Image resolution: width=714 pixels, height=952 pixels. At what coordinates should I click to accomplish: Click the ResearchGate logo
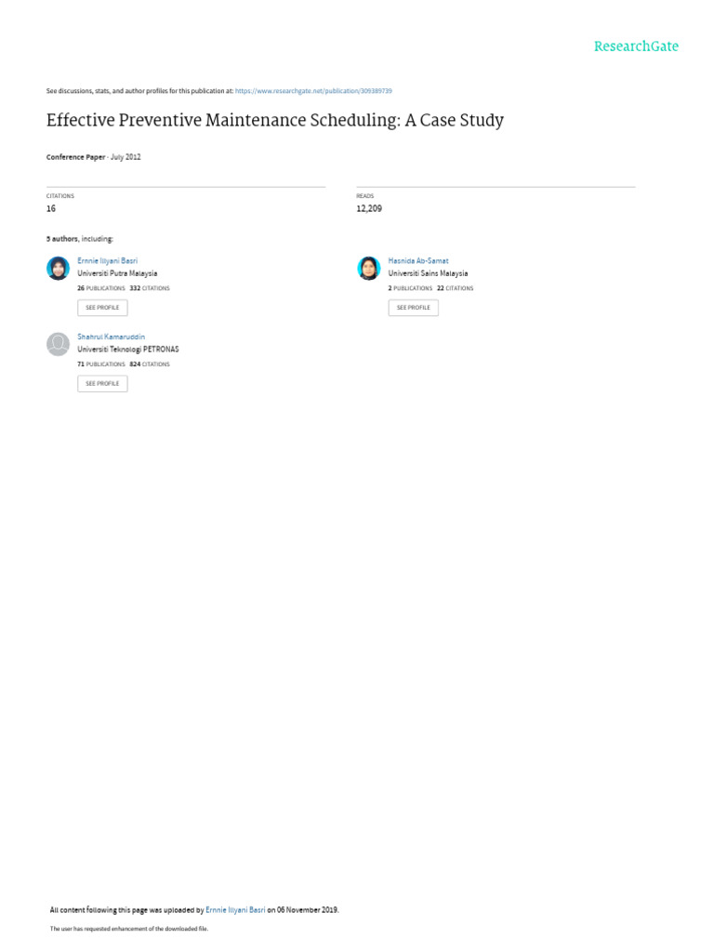click(636, 46)
